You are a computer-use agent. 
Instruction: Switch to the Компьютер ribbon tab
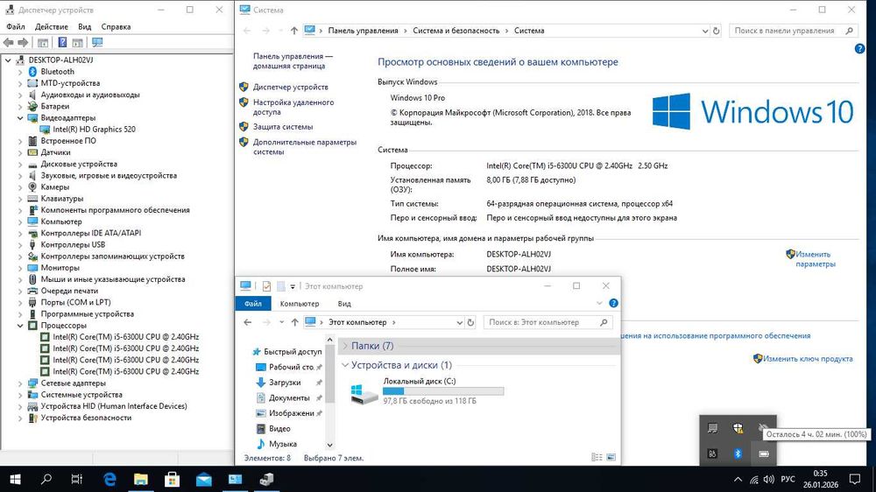click(300, 303)
